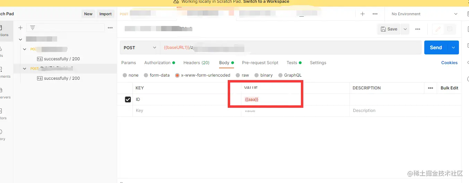This screenshot has width=469, height=183.
Task: Select the none body type
Action: click(131, 75)
